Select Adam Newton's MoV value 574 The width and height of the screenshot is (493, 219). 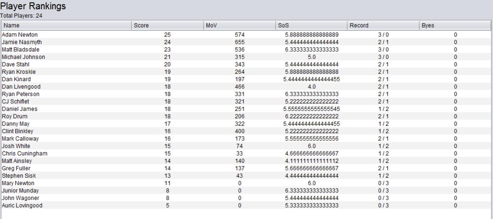point(240,35)
